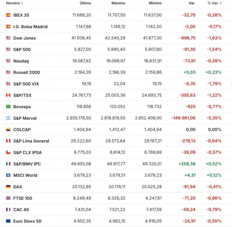Select the CAC 40 row name
This screenshot has height=227, width=232.
(21, 209)
